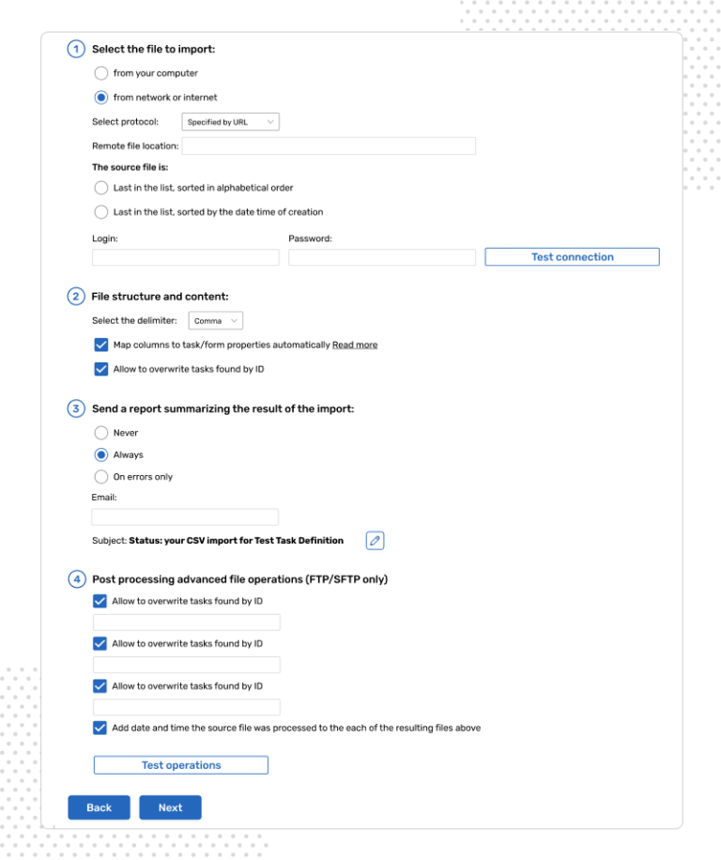Click the Remote file location field
The image size is (721, 860).
(329, 146)
